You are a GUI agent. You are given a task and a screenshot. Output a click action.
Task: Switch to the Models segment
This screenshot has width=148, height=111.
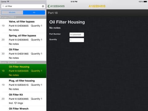point(12,12)
